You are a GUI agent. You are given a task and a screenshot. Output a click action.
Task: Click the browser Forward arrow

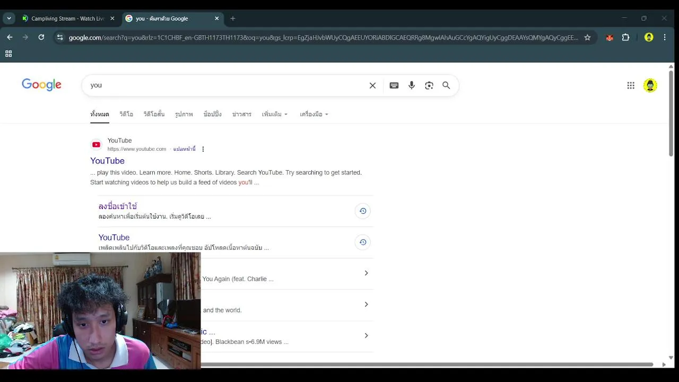25,37
